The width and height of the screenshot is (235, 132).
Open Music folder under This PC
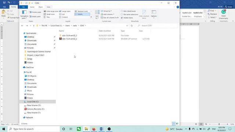click(29, 91)
